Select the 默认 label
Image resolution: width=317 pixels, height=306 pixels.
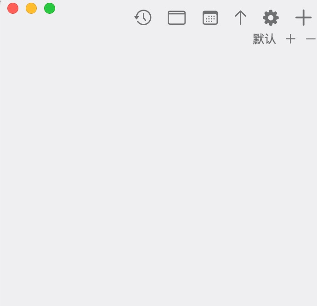(x=264, y=39)
